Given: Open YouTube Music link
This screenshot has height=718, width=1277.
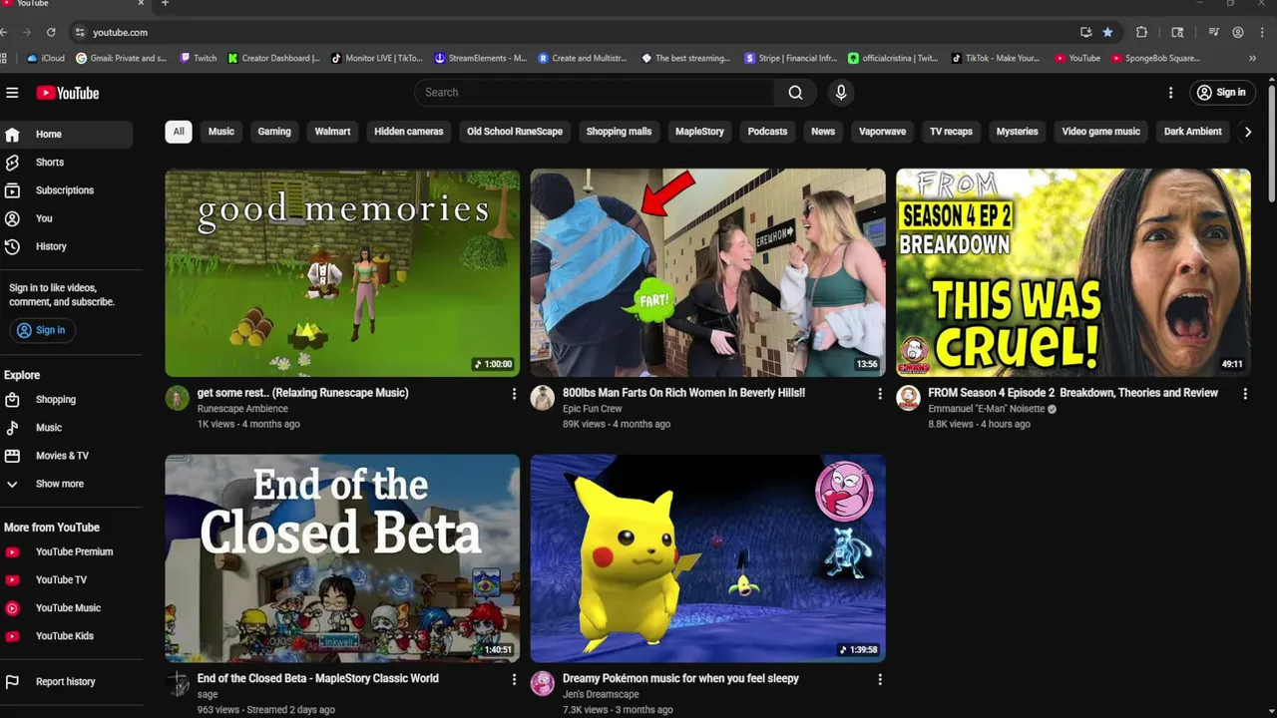Looking at the screenshot, I should [x=66, y=607].
